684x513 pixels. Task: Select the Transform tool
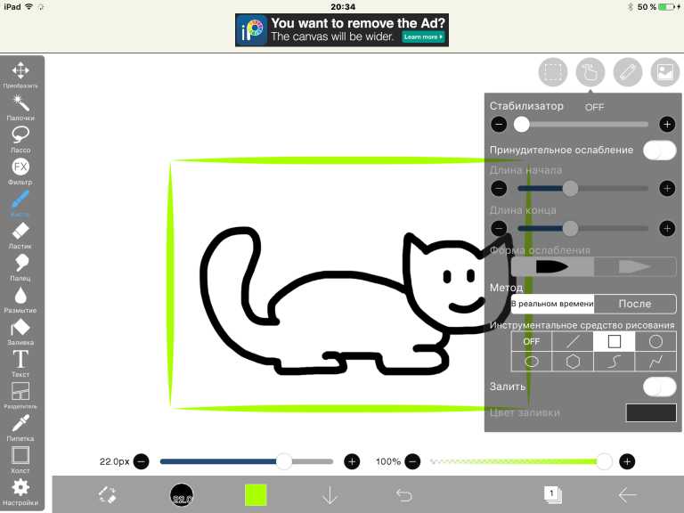(20, 74)
